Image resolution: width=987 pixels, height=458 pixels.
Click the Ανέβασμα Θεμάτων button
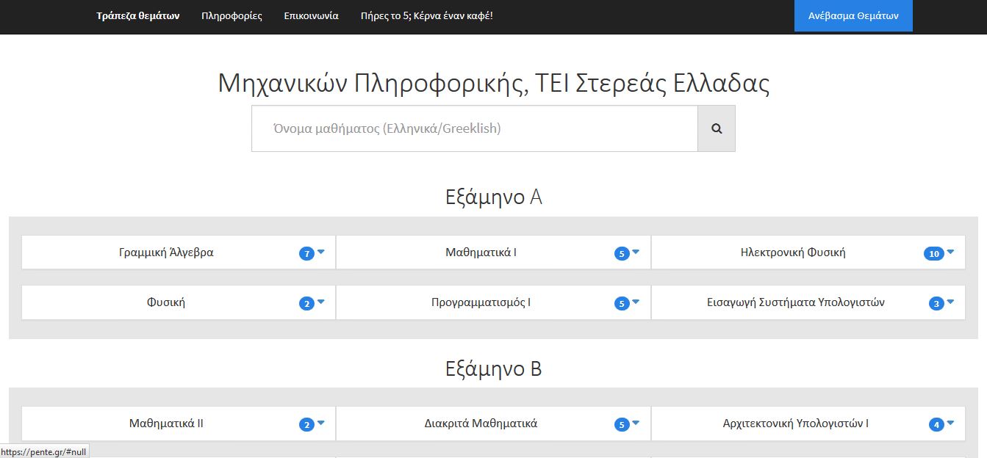[853, 15]
